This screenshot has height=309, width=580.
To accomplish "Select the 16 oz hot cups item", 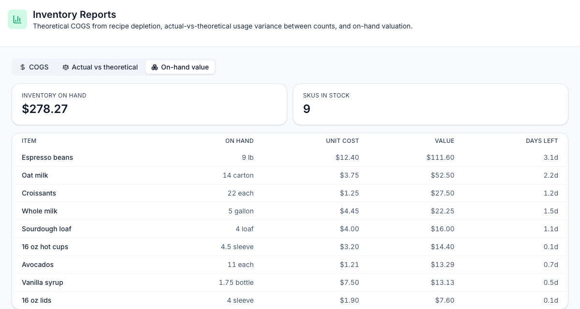I will 45,247.
